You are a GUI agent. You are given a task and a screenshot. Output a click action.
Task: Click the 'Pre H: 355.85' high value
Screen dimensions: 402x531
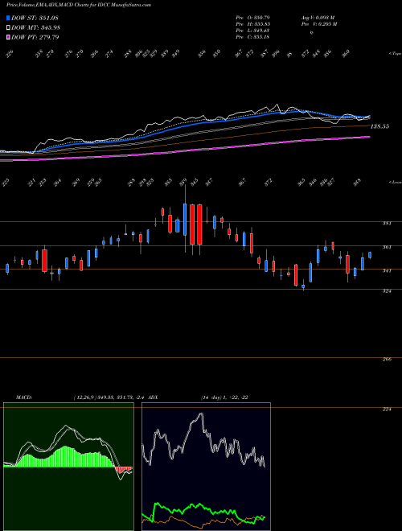coord(252,24)
